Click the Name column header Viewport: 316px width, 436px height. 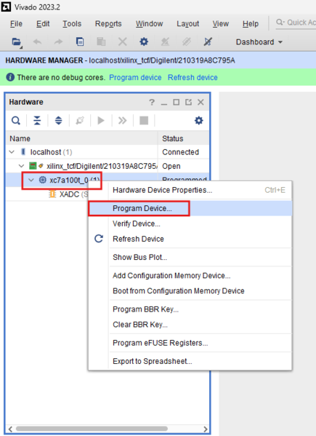pyautogui.click(x=82, y=138)
